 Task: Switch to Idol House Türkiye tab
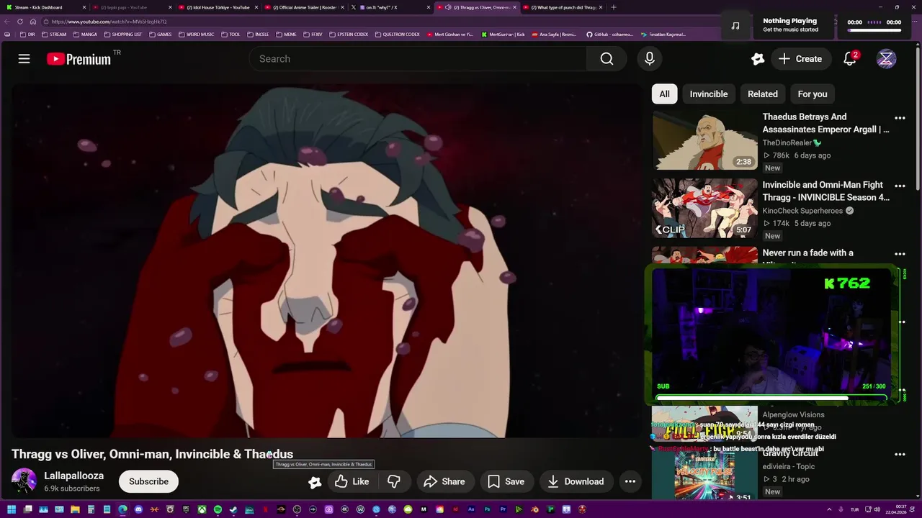[x=218, y=7]
